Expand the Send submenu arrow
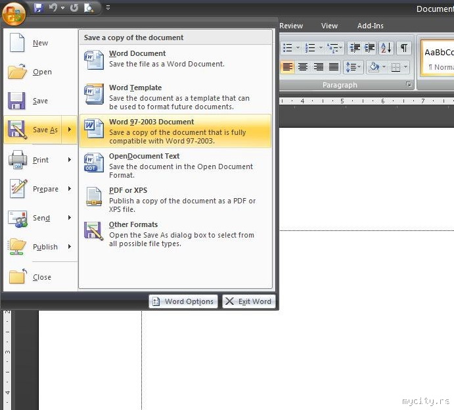454x410 pixels. [70, 218]
